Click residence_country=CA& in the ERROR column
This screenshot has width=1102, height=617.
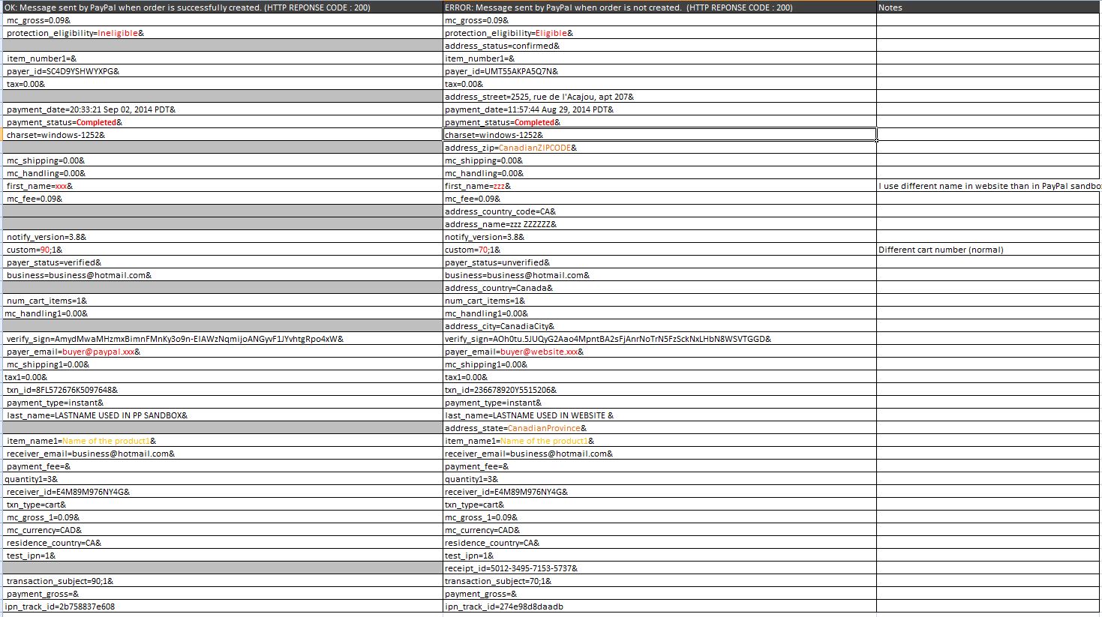pyautogui.click(x=659, y=543)
